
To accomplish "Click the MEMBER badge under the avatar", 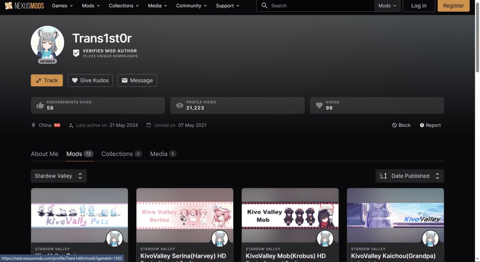I will click(47, 61).
